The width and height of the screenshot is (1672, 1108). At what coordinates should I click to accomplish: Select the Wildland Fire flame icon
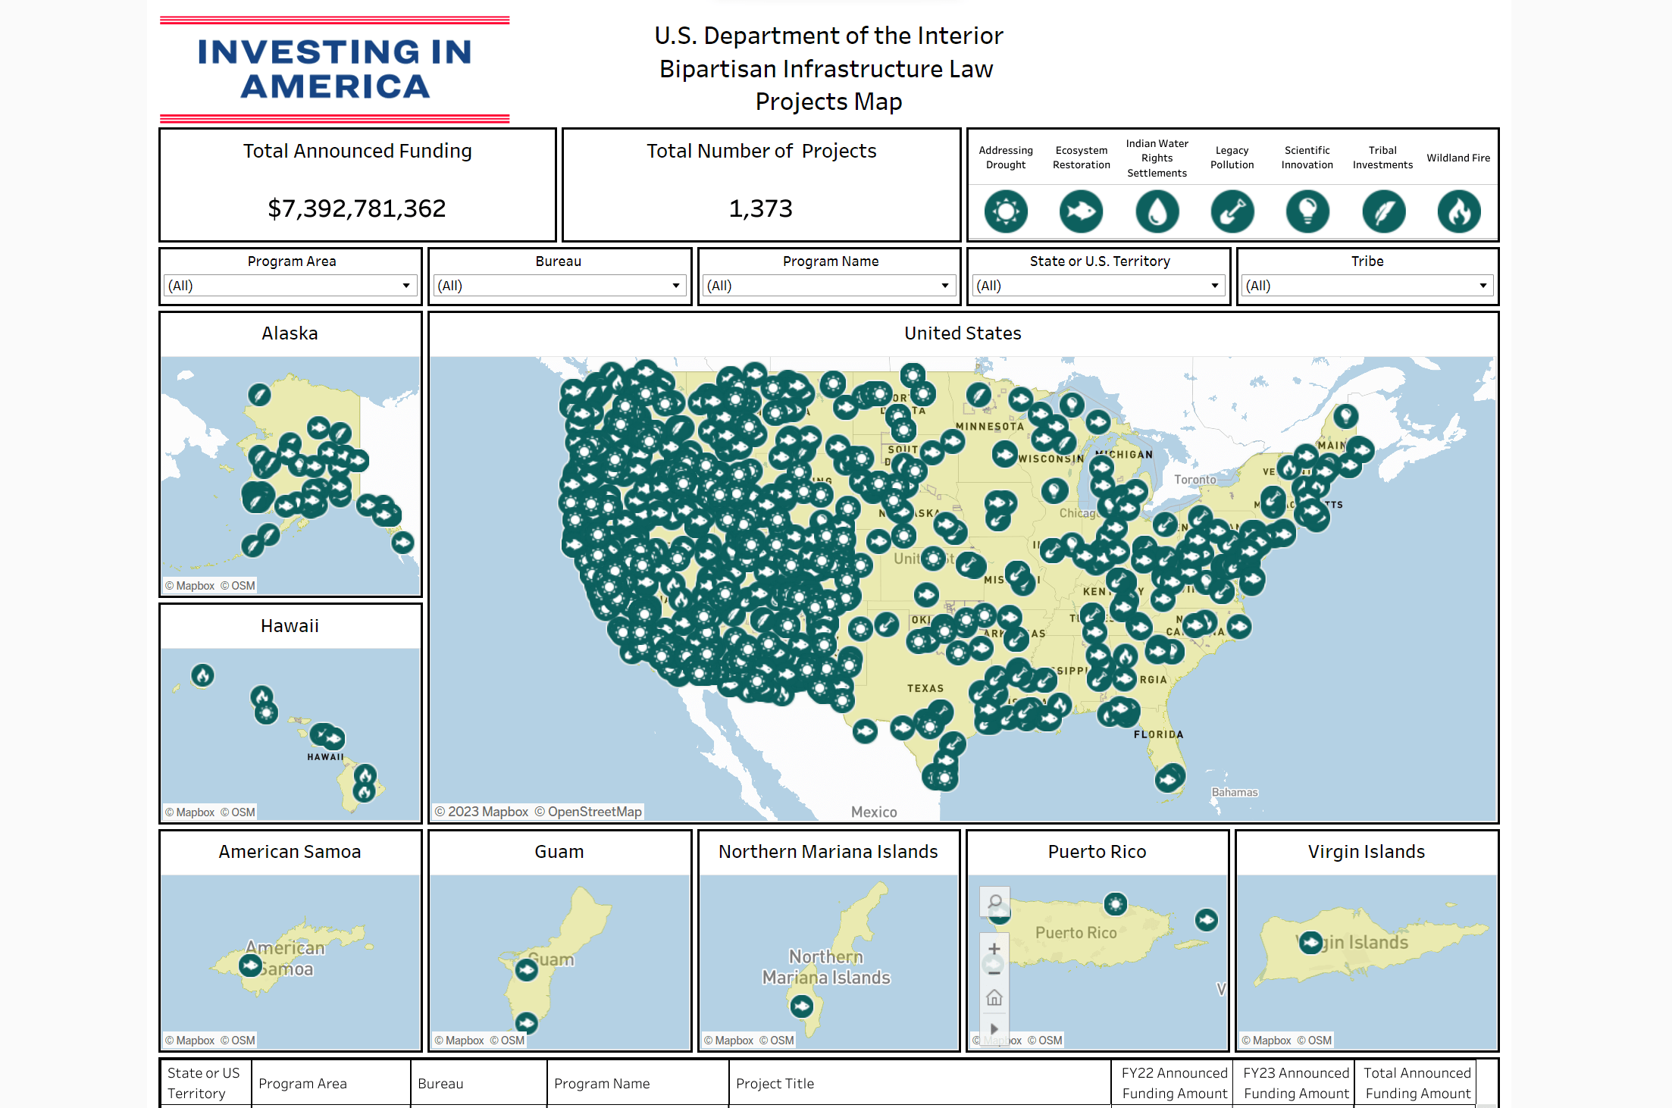point(1458,211)
